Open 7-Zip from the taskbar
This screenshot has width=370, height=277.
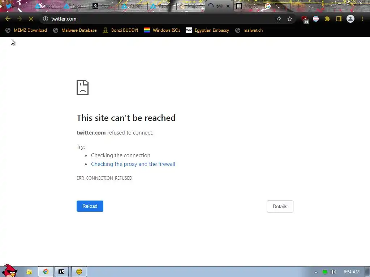click(x=61, y=272)
